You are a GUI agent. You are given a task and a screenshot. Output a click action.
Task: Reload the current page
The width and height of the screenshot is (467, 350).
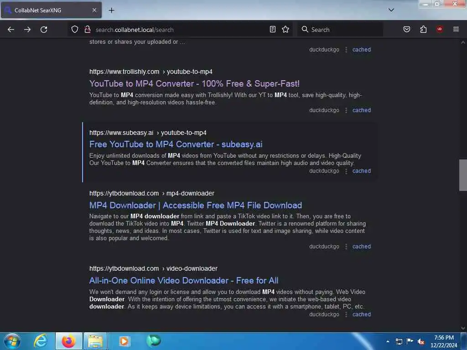pos(44,30)
